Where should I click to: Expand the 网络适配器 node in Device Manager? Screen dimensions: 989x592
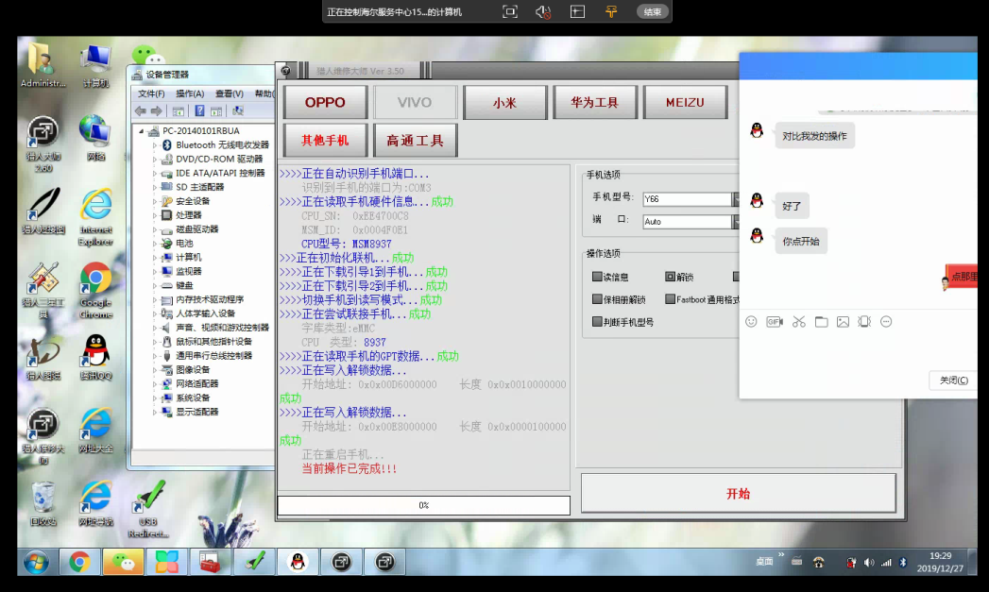pos(155,384)
